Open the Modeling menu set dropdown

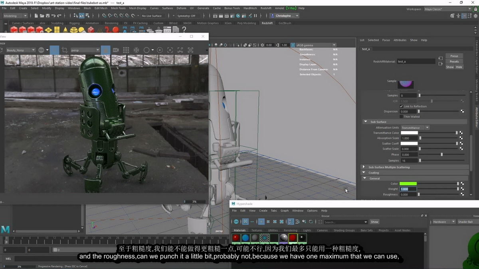tap(15, 16)
